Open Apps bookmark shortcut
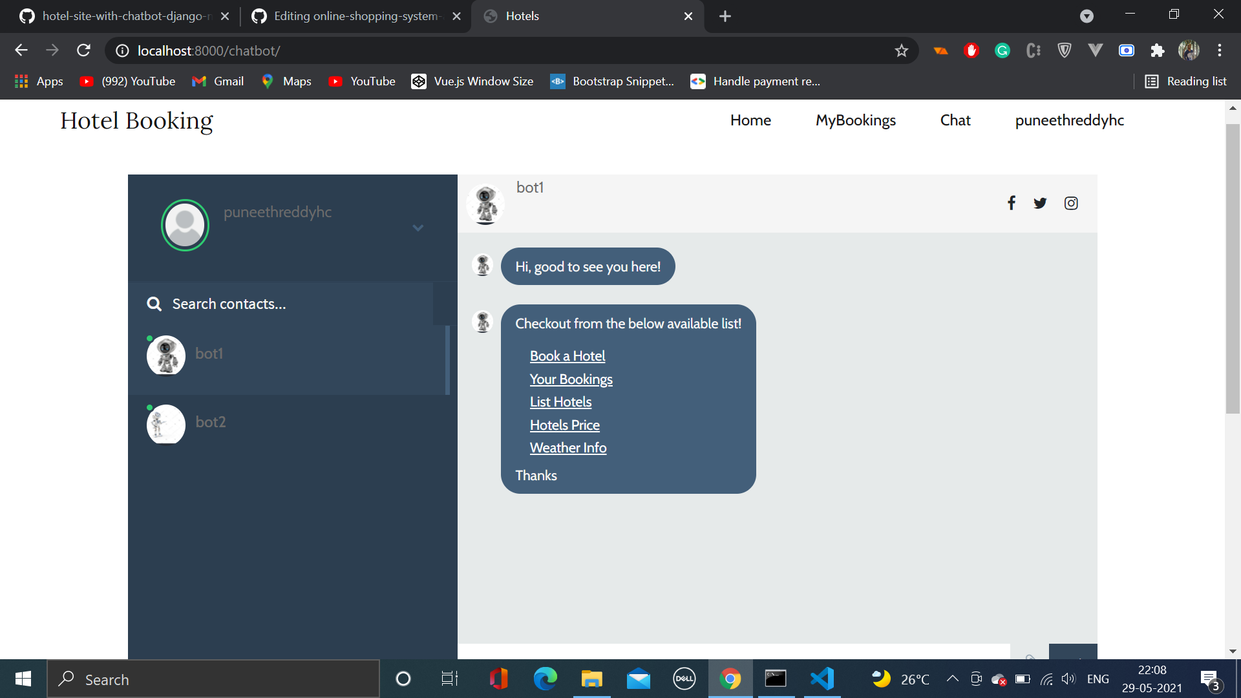Viewport: 1241px width, 698px height. pyautogui.click(x=39, y=81)
